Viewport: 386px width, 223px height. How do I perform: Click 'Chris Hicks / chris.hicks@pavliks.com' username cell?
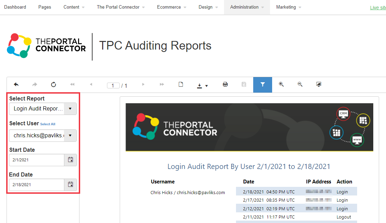[187, 192]
